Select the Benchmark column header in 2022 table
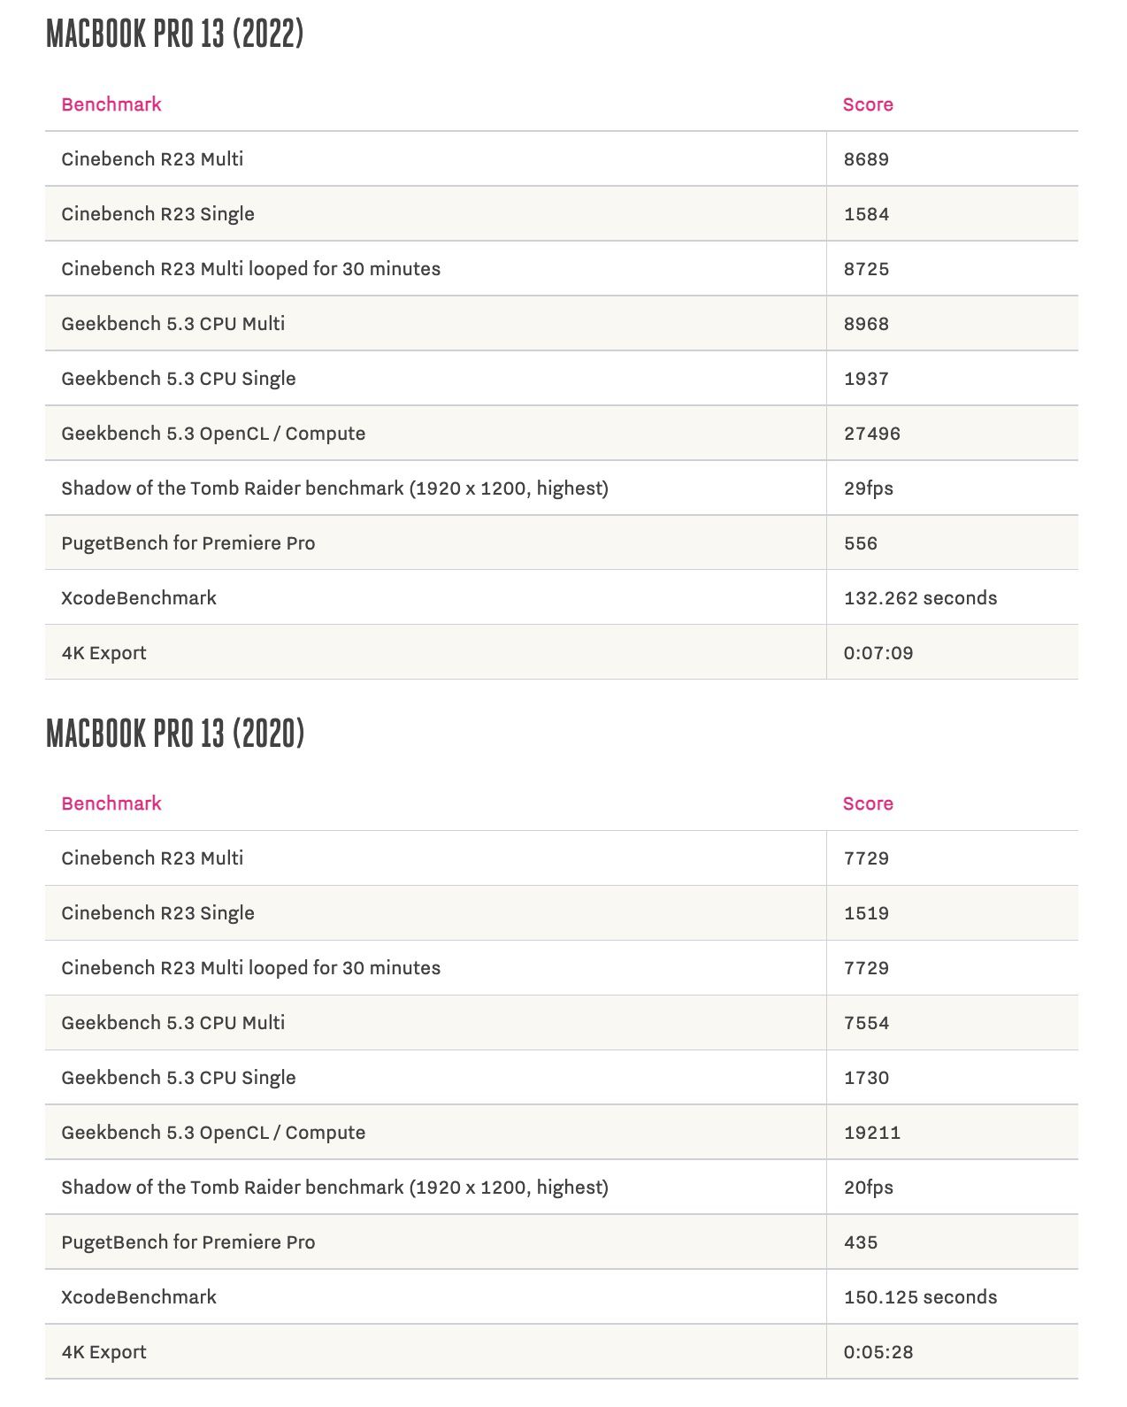1127x1407 pixels. pyautogui.click(x=111, y=104)
